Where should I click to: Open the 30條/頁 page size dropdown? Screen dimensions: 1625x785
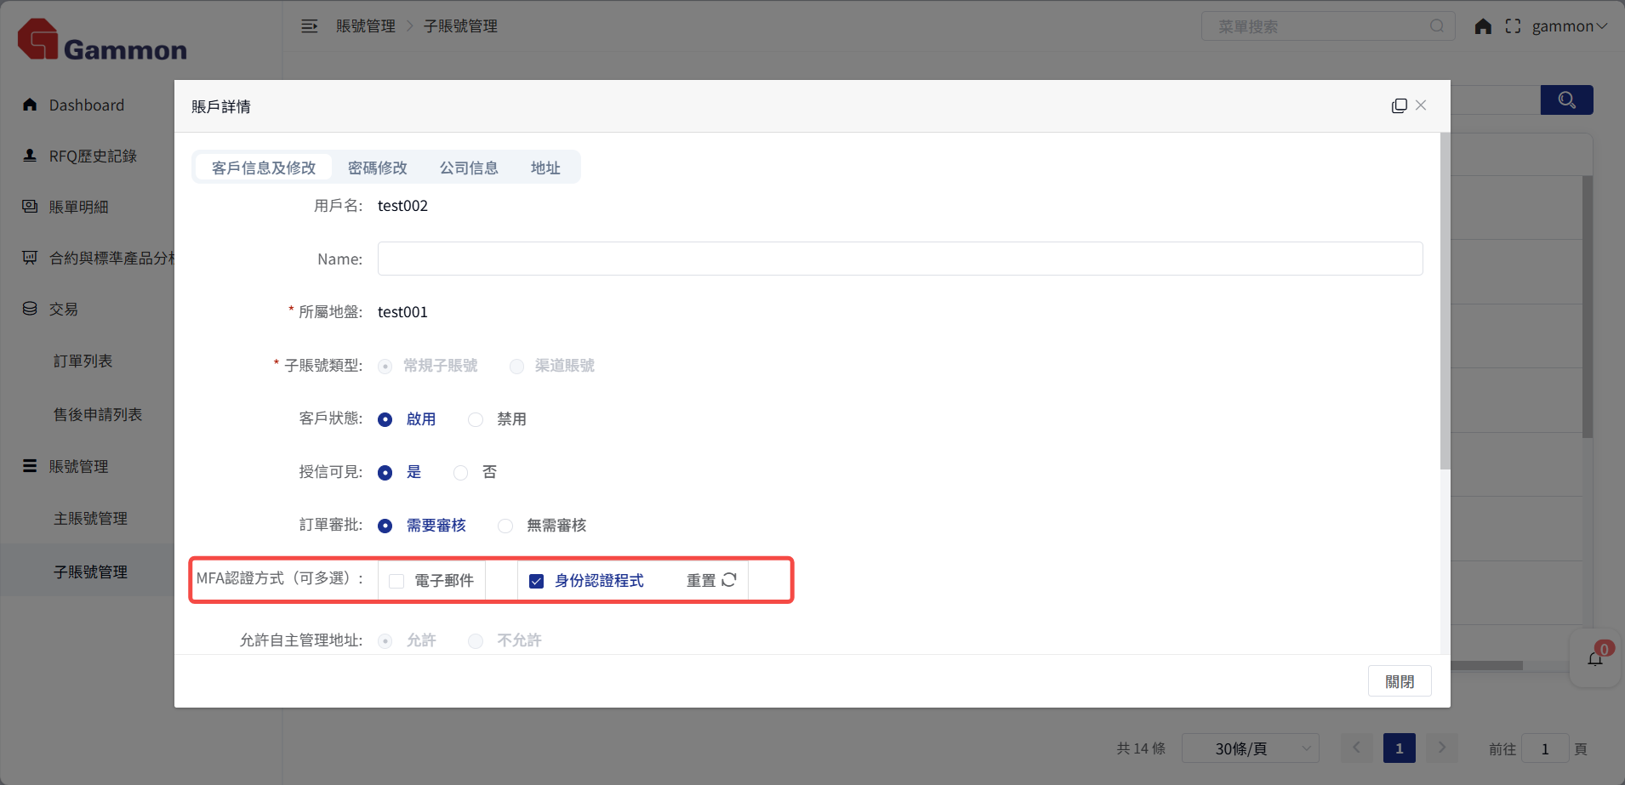coord(1250,748)
